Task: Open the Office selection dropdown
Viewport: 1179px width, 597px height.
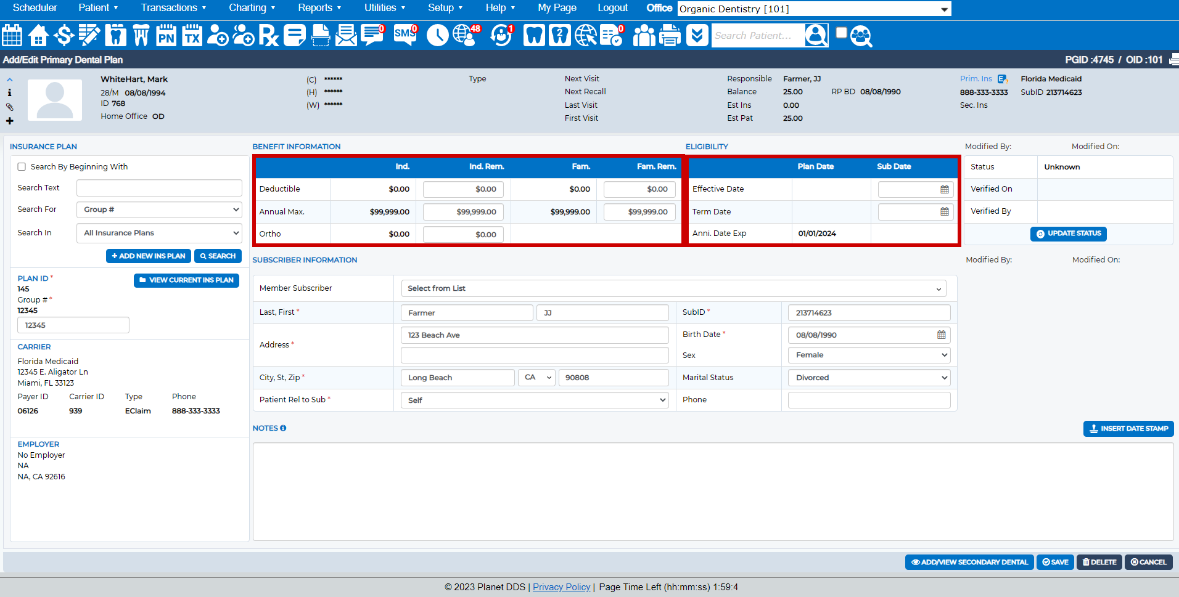Action: pyautogui.click(x=814, y=9)
